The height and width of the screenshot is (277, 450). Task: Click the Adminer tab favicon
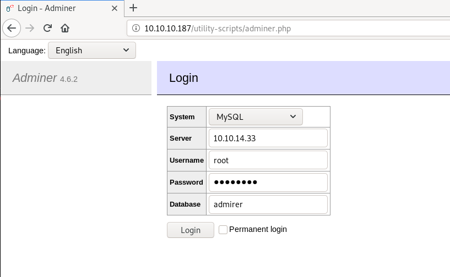pos(9,8)
